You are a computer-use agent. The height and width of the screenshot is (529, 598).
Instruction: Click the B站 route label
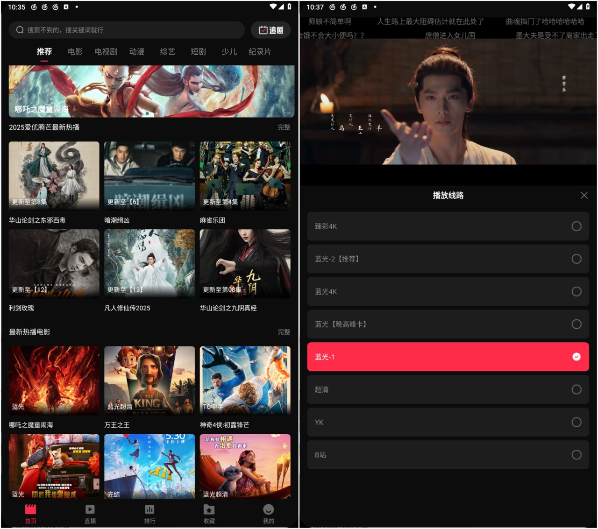[x=320, y=455]
